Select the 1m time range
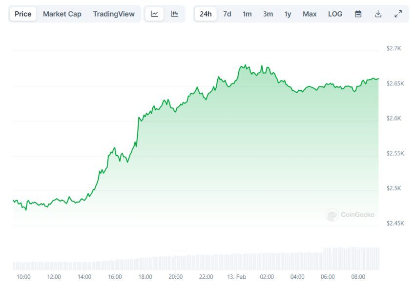 [247, 14]
